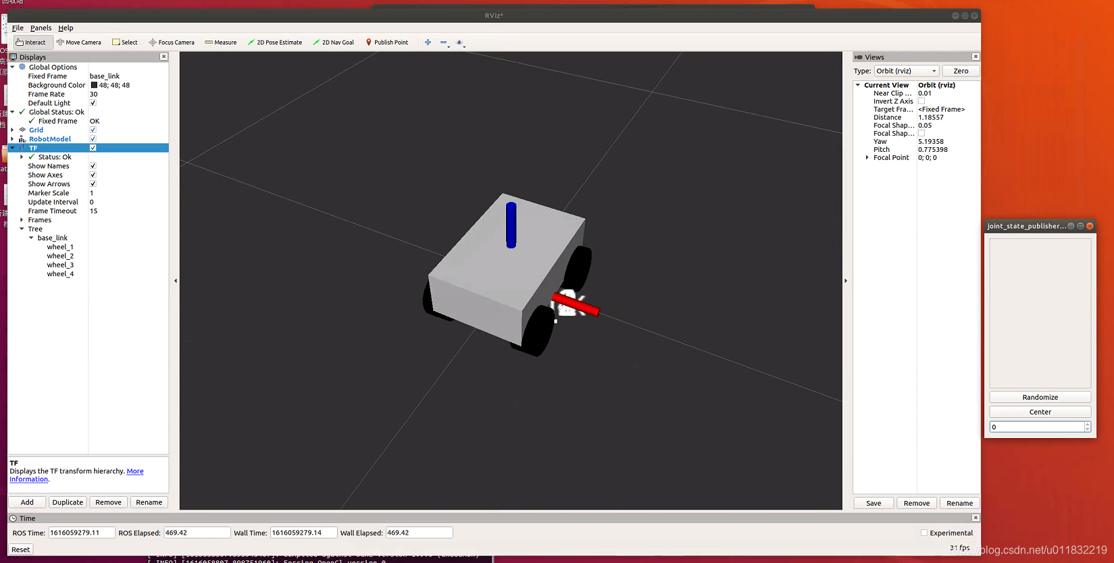The width and height of the screenshot is (1114, 563).
Task: Toggle the Grid display checkbox
Action: (x=93, y=130)
